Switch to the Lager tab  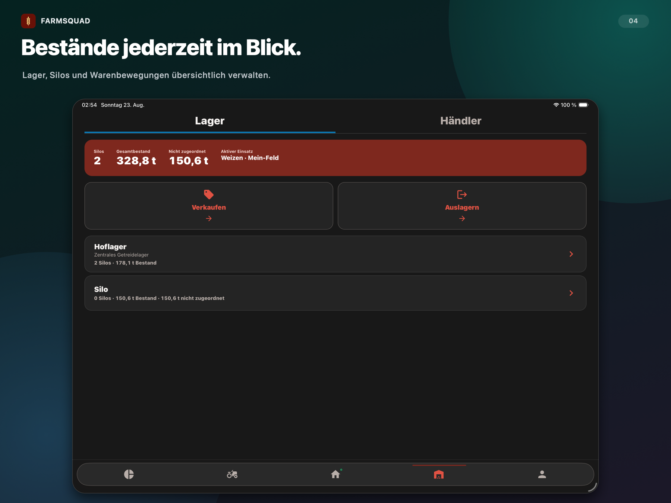click(x=210, y=121)
